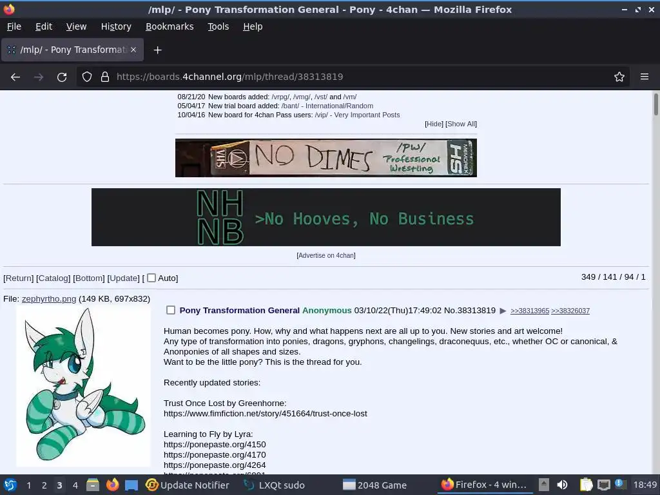
Task: Switch to the Update Notifier task
Action: 188,485
